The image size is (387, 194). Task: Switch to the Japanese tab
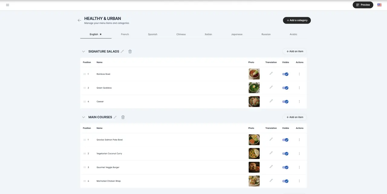coord(237,34)
